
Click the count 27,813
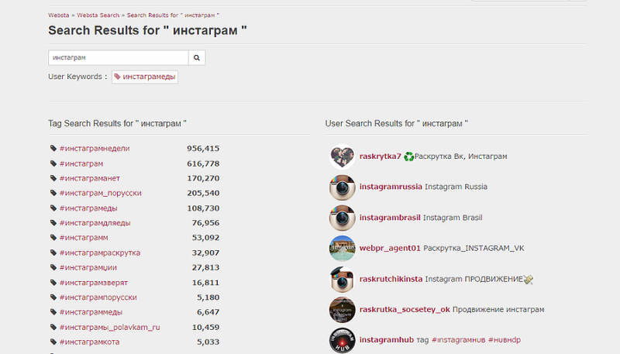[x=205, y=267]
